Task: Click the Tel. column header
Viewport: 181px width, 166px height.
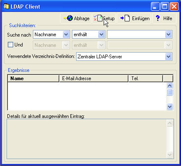Action: (146, 78)
